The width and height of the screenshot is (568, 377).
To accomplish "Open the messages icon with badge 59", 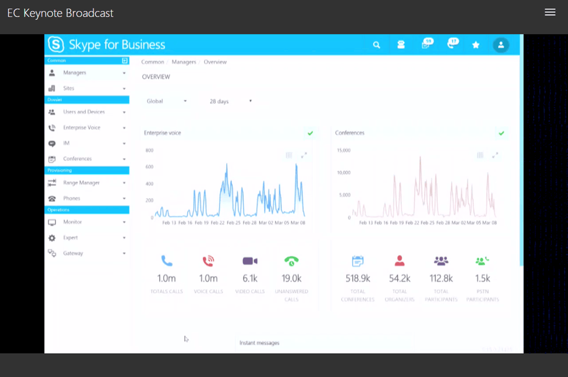I will (426, 44).
